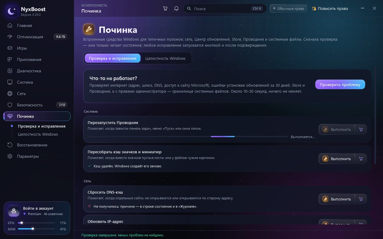This screenshot has width=383, height=239.
Task: Click the Войти в аккаунт link
Action: click(x=38, y=208)
